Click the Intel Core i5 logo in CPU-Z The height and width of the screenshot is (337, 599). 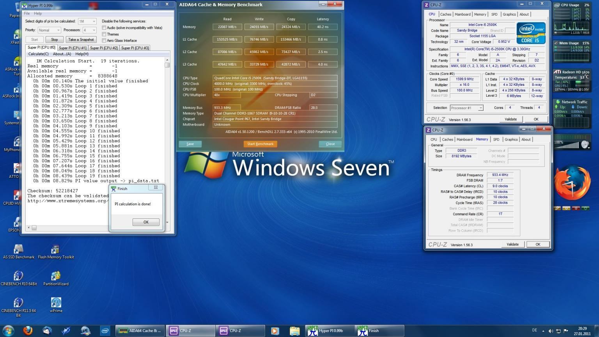coord(531,33)
